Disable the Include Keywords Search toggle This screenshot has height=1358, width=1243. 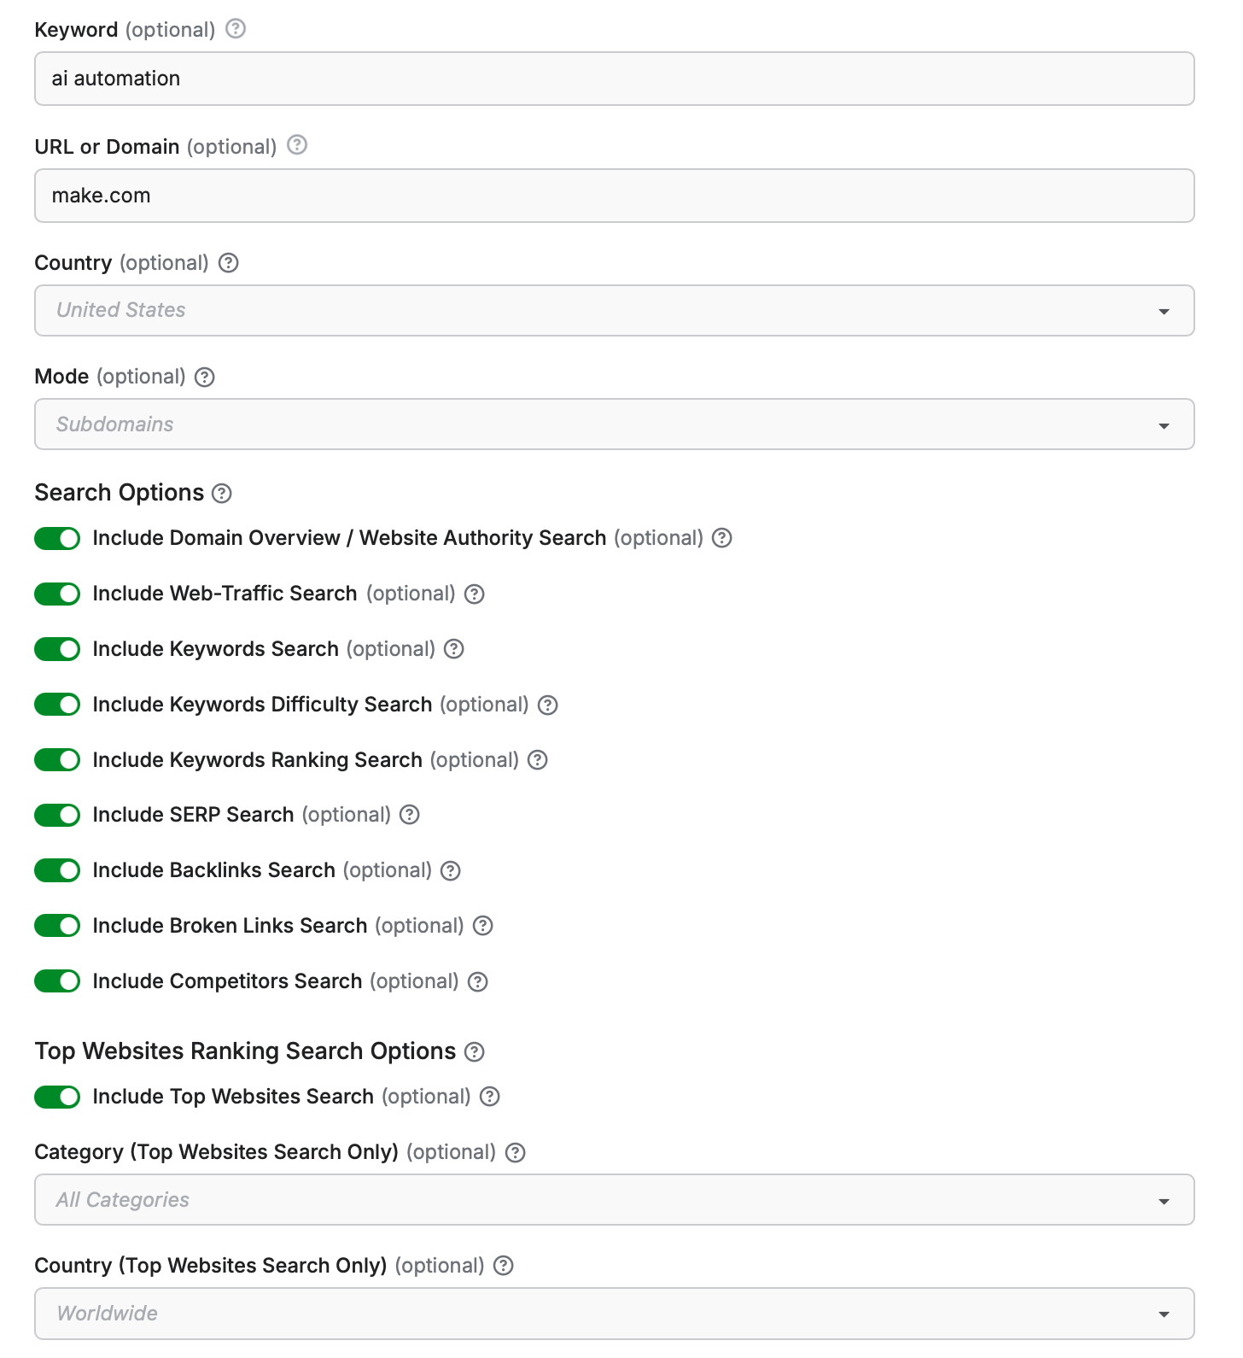tap(57, 649)
